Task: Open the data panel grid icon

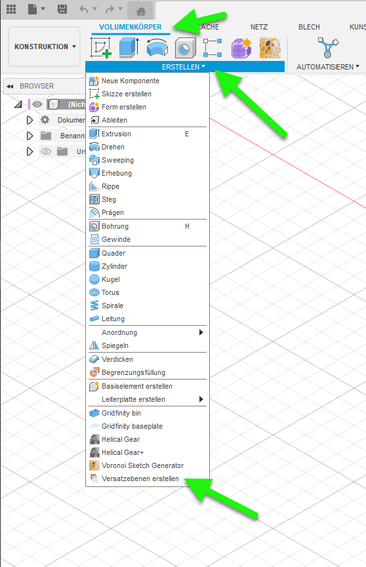Action: pyautogui.click(x=11, y=9)
